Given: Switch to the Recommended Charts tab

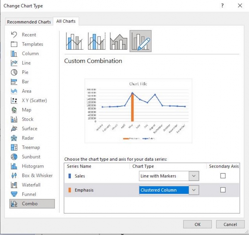Looking at the screenshot, I should pyautogui.click(x=29, y=22).
